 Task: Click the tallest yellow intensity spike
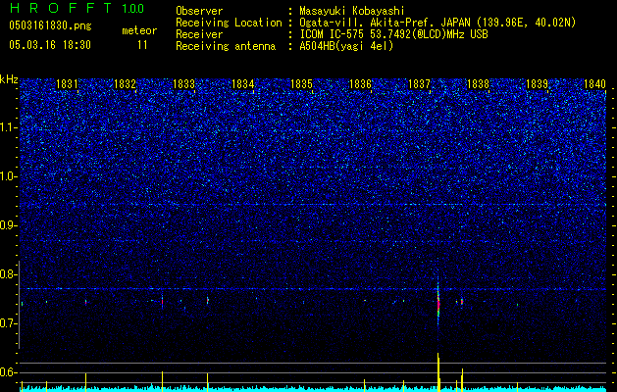pos(437,372)
